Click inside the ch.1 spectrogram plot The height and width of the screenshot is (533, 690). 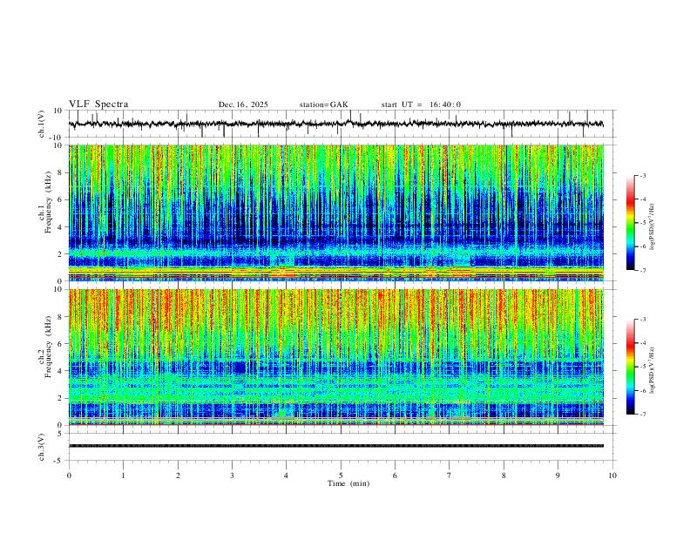tap(336, 213)
